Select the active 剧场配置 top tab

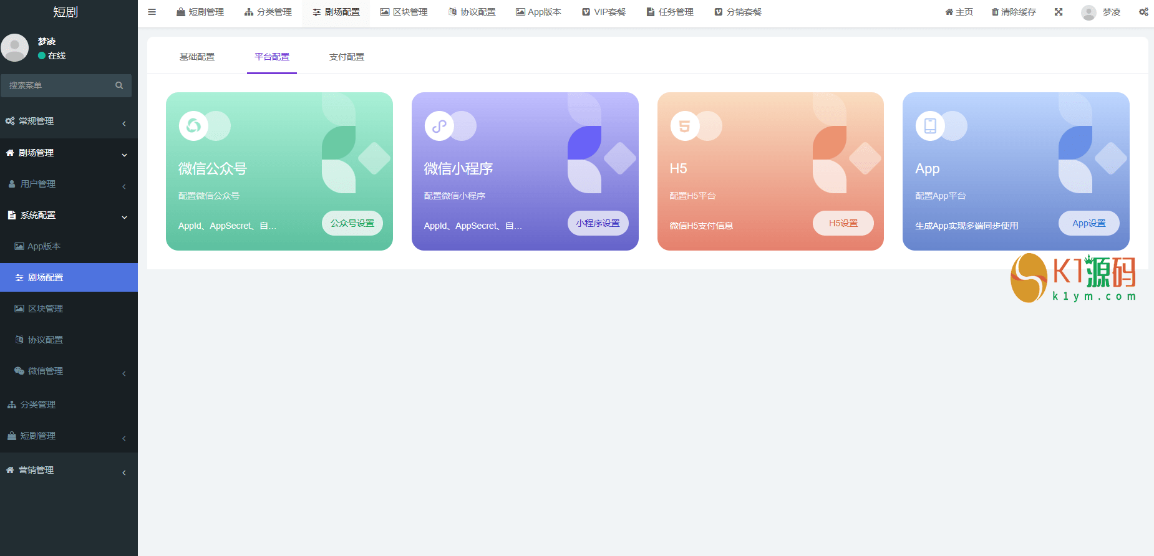pyautogui.click(x=336, y=12)
